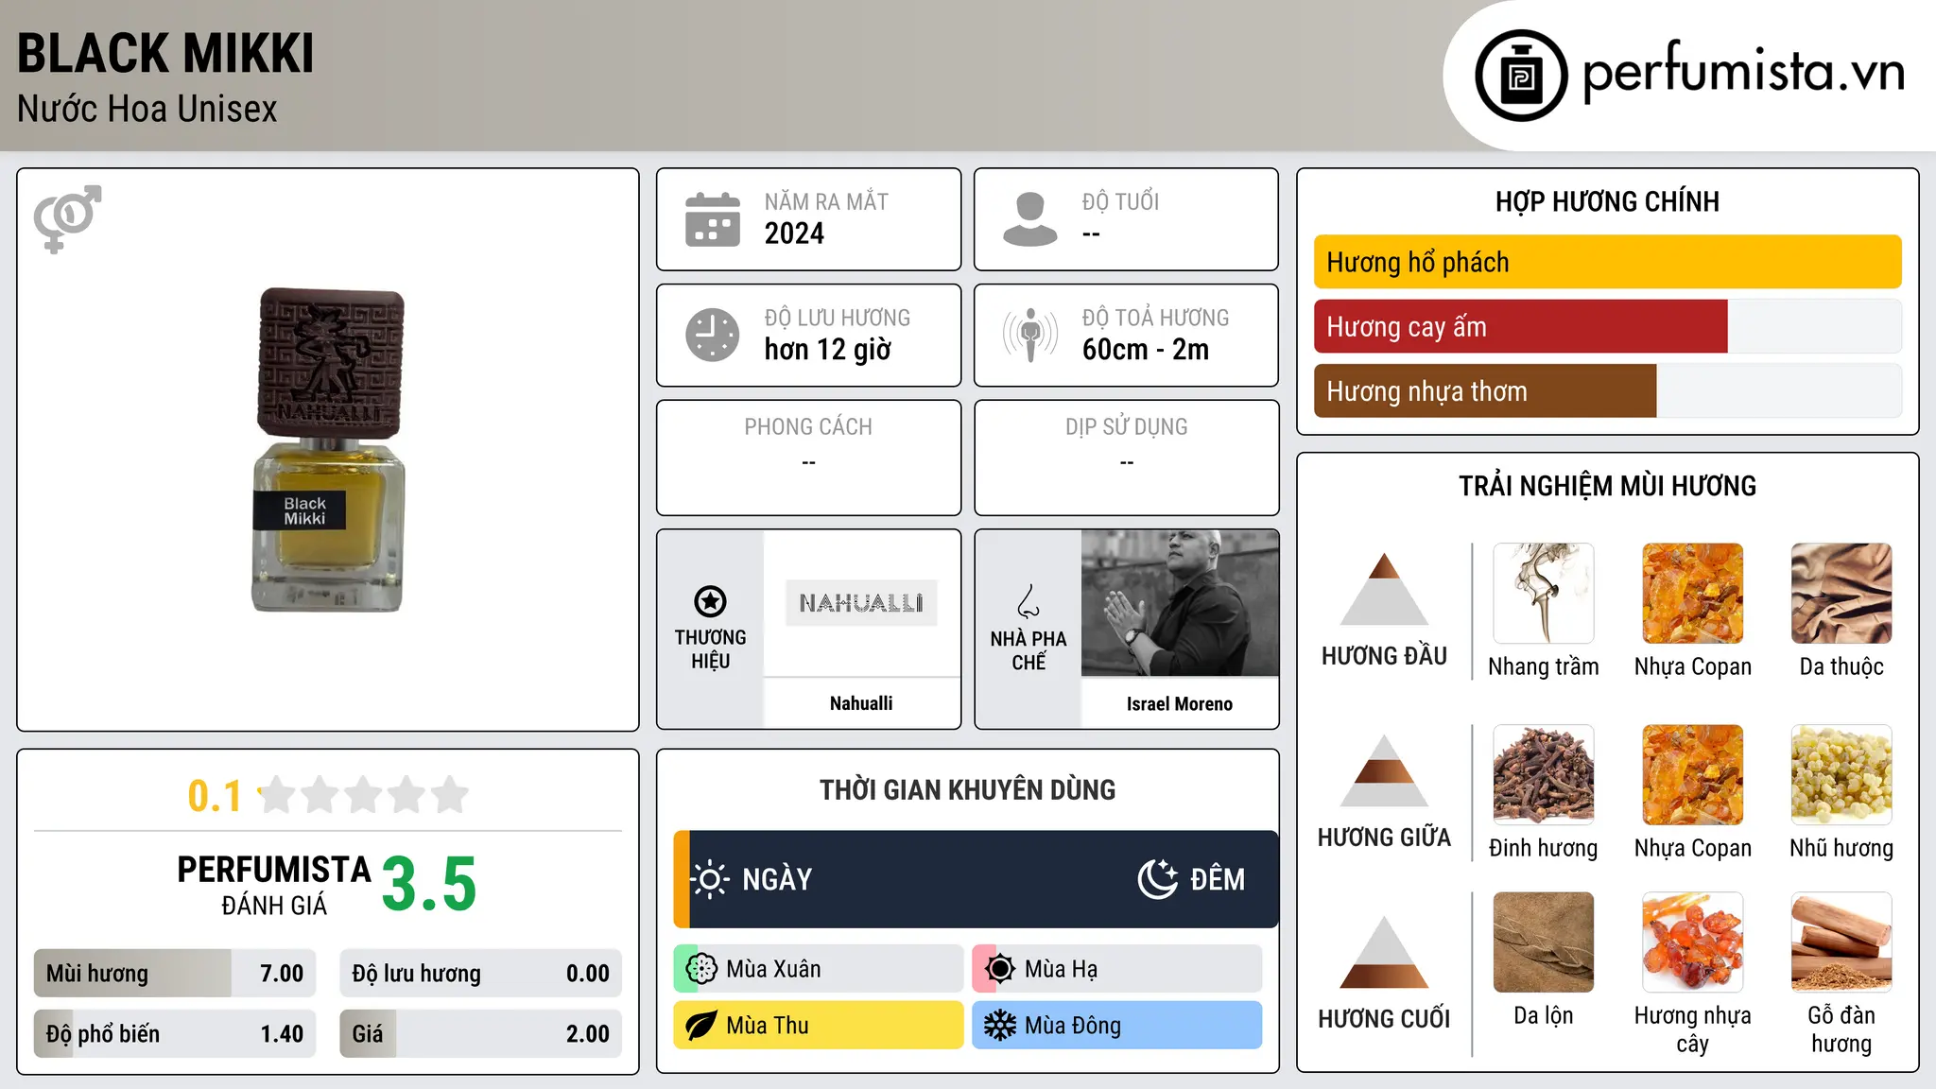Click the star badge icon above Thương hiệu
The width and height of the screenshot is (1936, 1089).
tap(710, 601)
